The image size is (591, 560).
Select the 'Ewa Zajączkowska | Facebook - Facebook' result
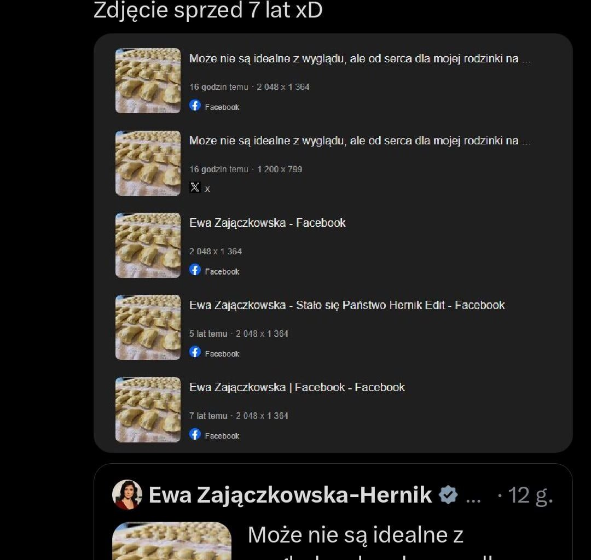[x=298, y=387]
